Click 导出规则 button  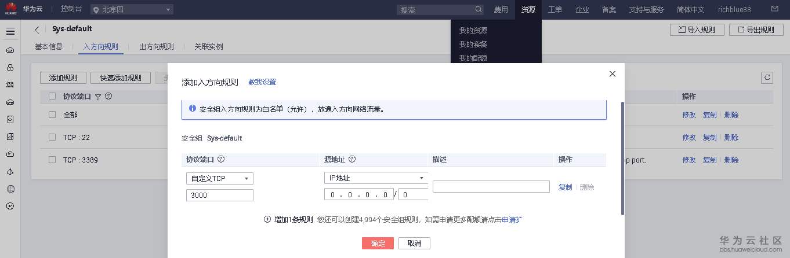tap(756, 30)
